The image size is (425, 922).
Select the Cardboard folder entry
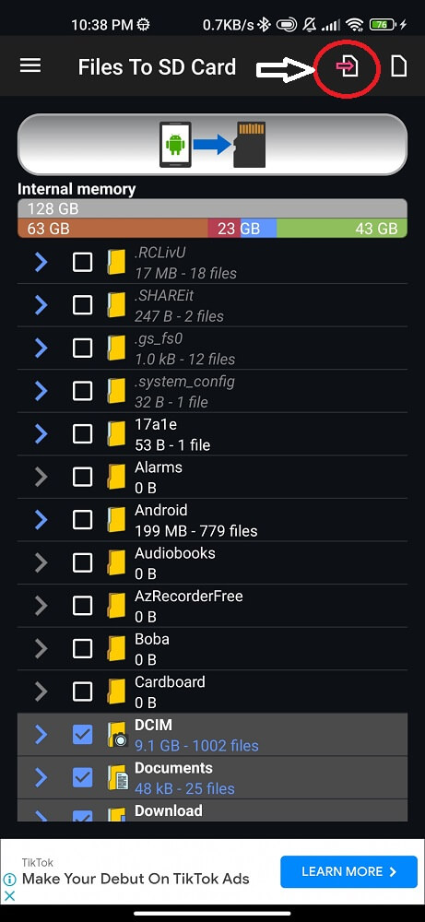click(x=212, y=691)
